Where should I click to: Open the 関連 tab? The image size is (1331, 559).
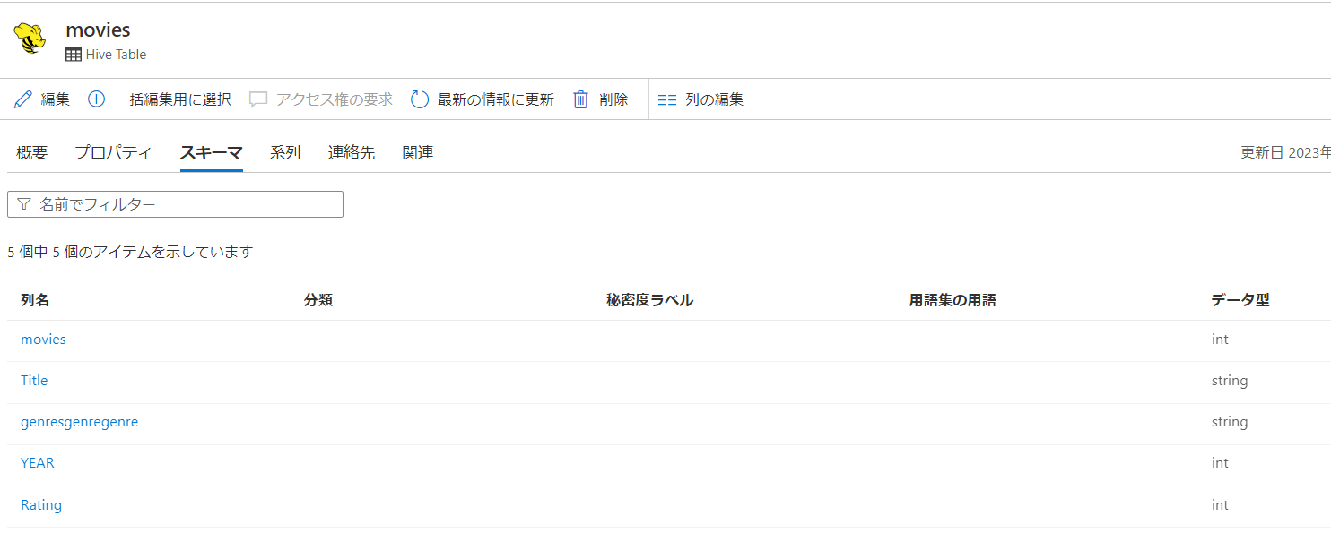coord(418,152)
